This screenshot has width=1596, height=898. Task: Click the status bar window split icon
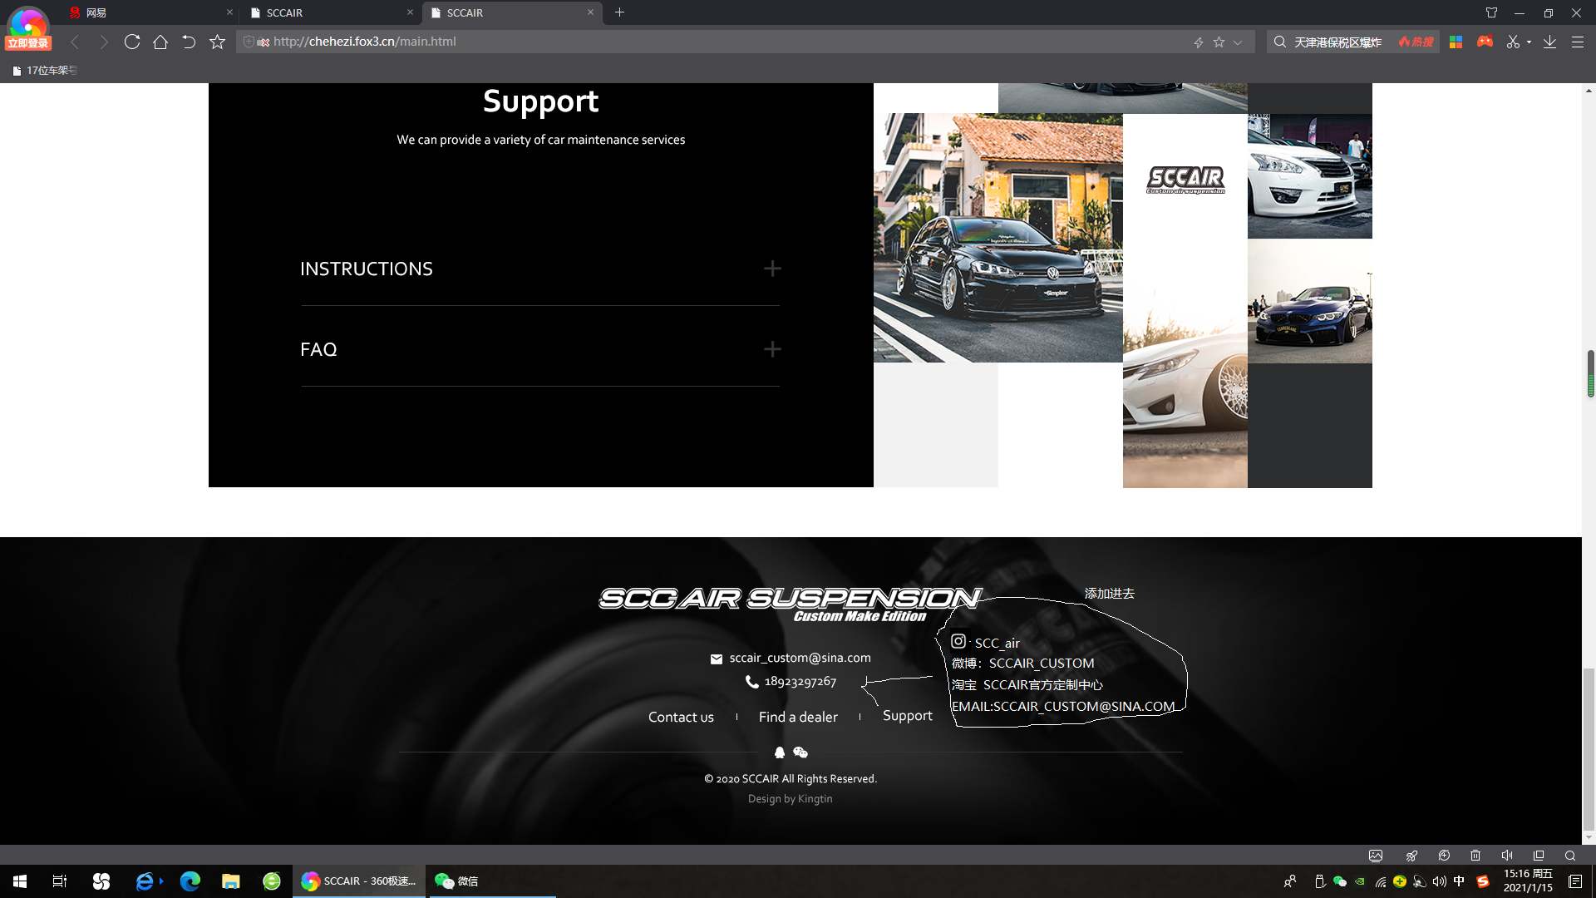1539,856
